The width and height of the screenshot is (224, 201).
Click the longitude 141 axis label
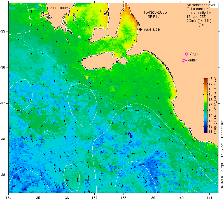click(209, 198)
